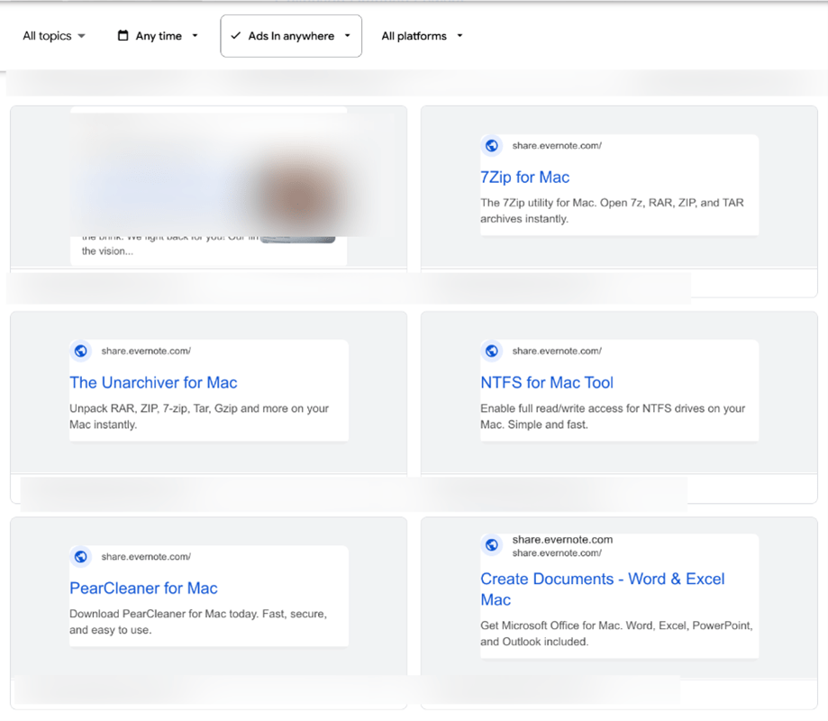Open the All platforms dropdown
The image size is (828, 721).
[x=421, y=35]
